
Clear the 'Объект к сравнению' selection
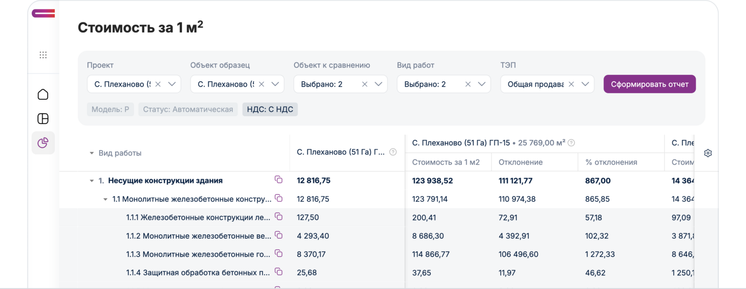(x=365, y=84)
